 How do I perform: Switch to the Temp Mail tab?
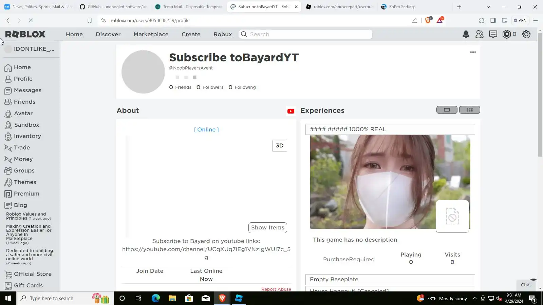click(x=189, y=7)
